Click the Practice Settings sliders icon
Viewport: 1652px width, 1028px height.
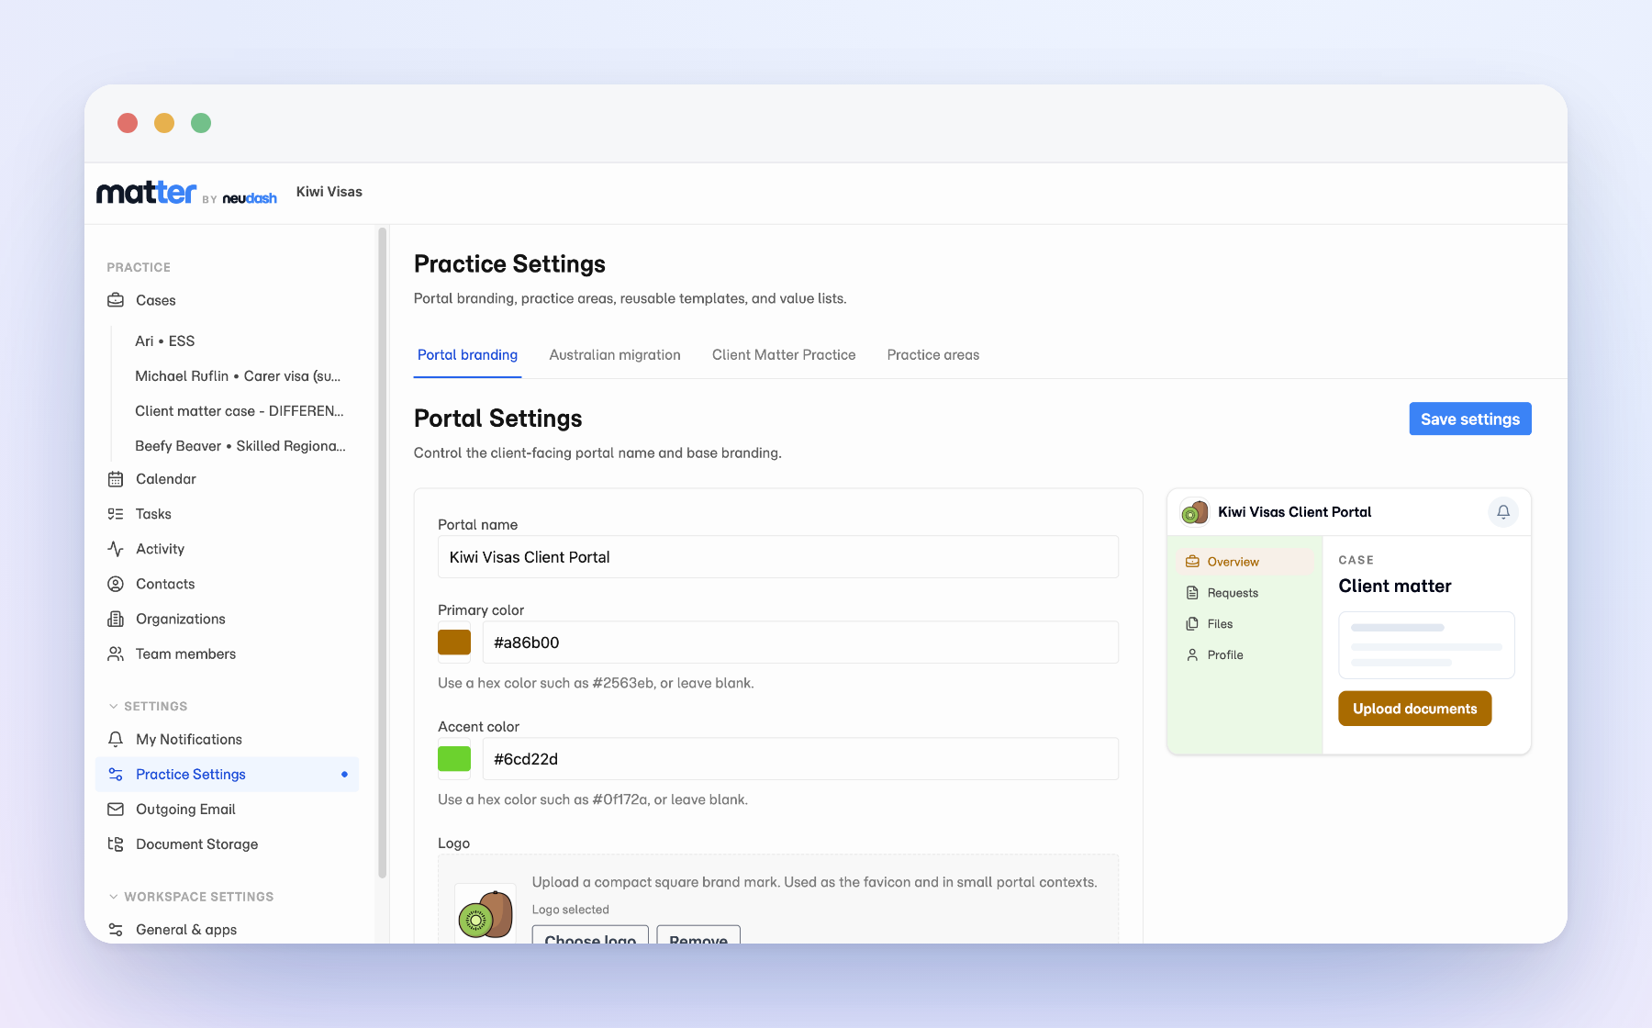point(116,775)
